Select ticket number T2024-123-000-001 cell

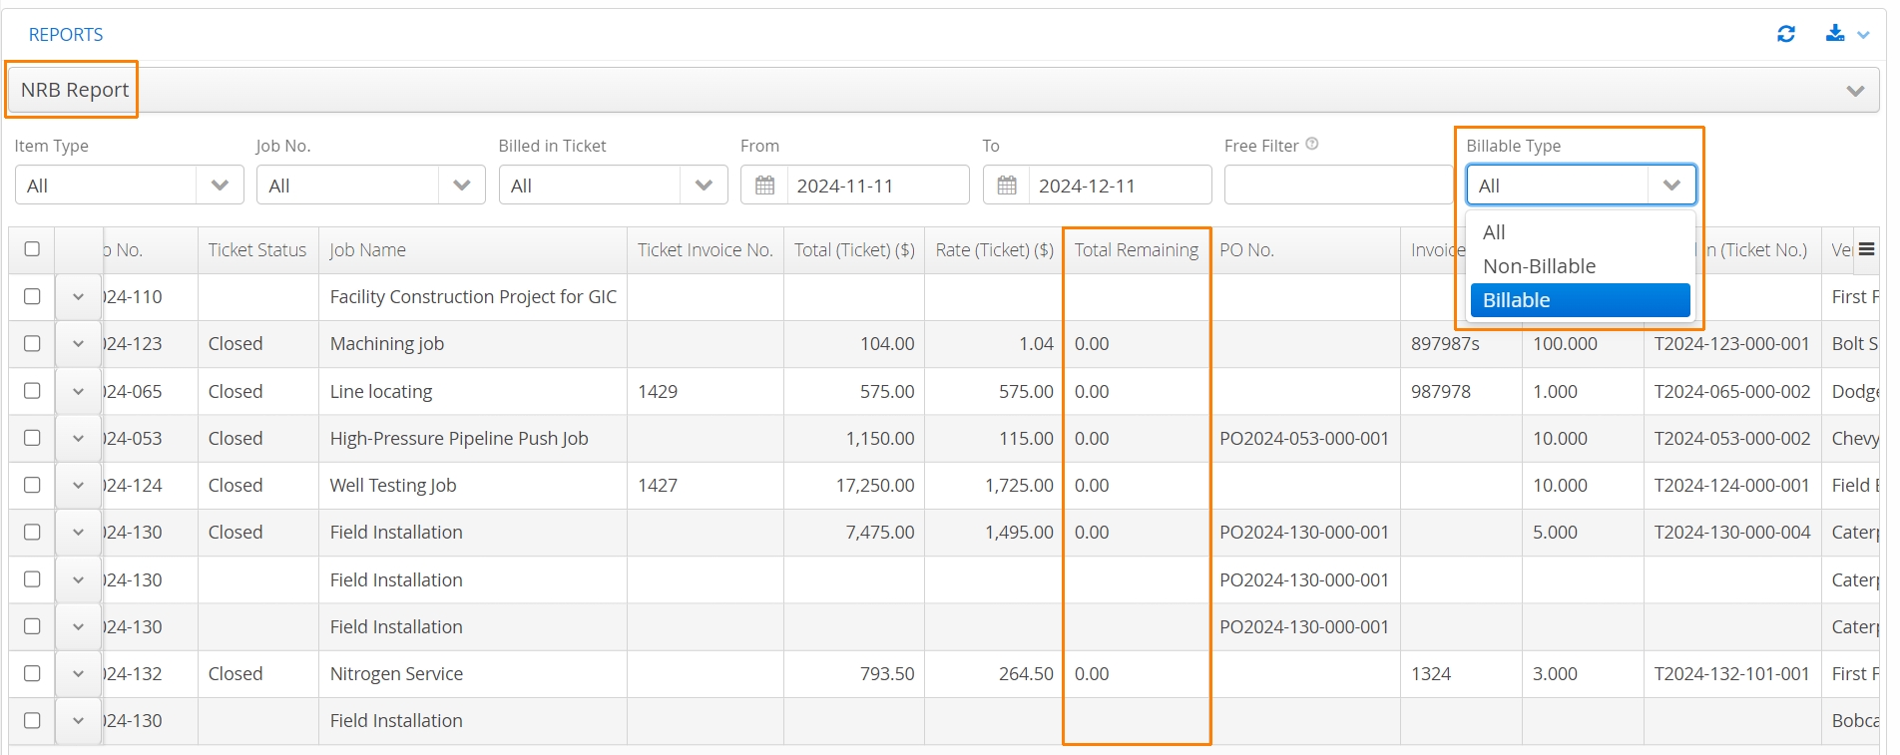1731,343
